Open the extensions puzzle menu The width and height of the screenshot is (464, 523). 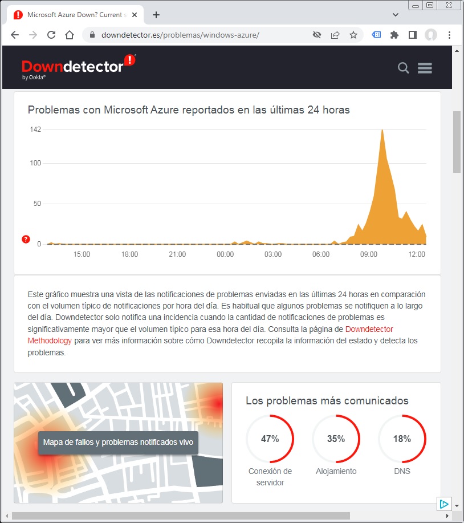coord(394,35)
